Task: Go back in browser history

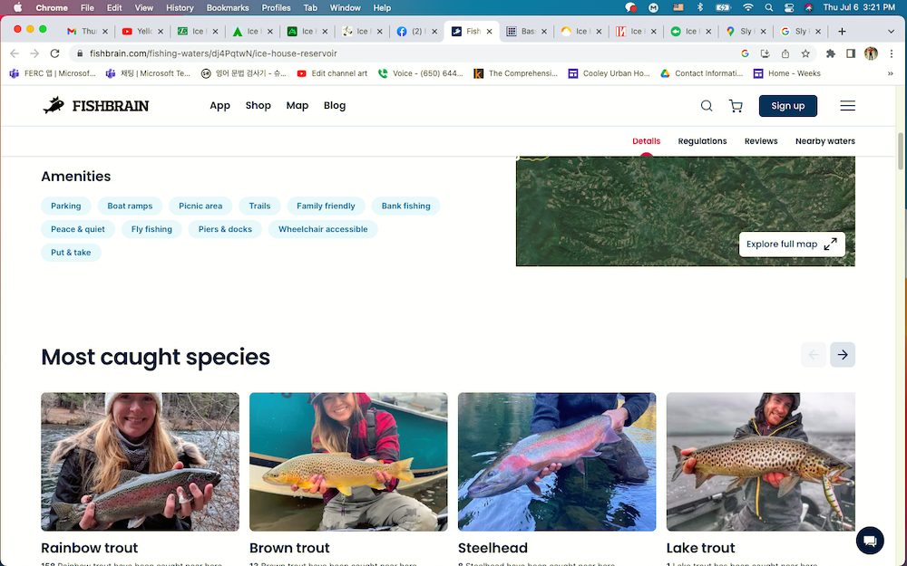Action: point(15,53)
